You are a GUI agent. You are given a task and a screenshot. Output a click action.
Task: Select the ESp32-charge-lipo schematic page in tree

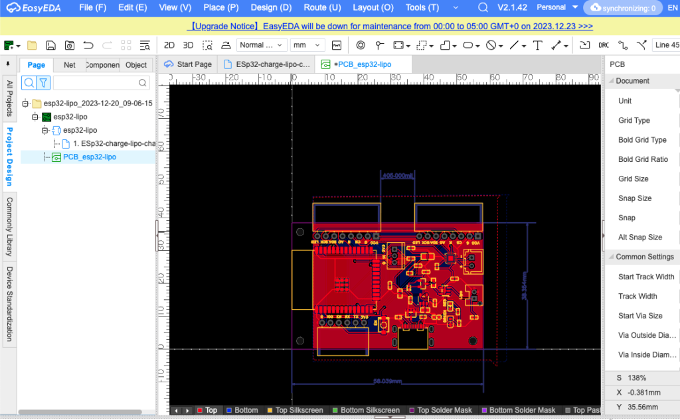pyautogui.click(x=114, y=143)
